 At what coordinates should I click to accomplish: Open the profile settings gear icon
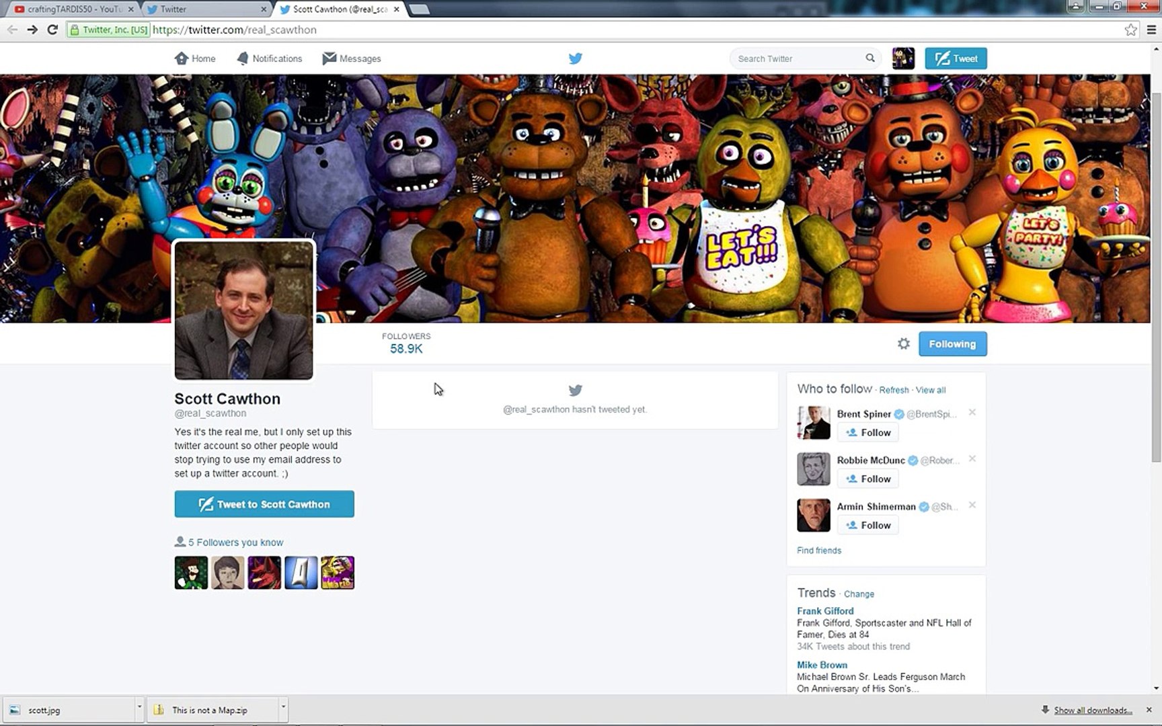pyautogui.click(x=903, y=344)
